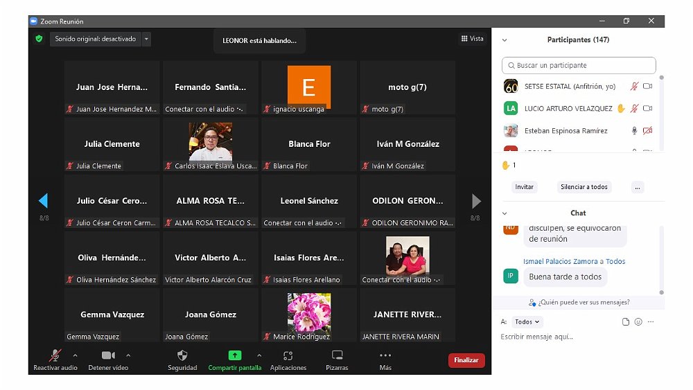This screenshot has height=390, width=693.
Task: Click the emoji smiley icon in chat
Action: click(638, 322)
